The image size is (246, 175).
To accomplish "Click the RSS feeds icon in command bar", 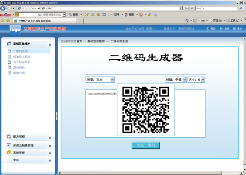I will [x=195, y=21].
